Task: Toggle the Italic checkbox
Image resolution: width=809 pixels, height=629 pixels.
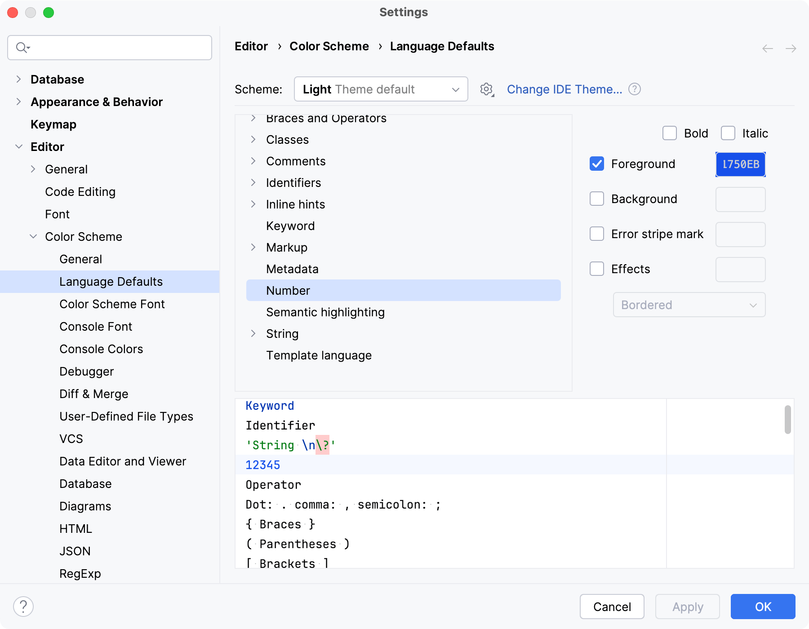Action: click(x=728, y=133)
